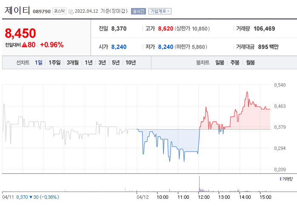Click the 거래량 value 106,469

coord(264,28)
